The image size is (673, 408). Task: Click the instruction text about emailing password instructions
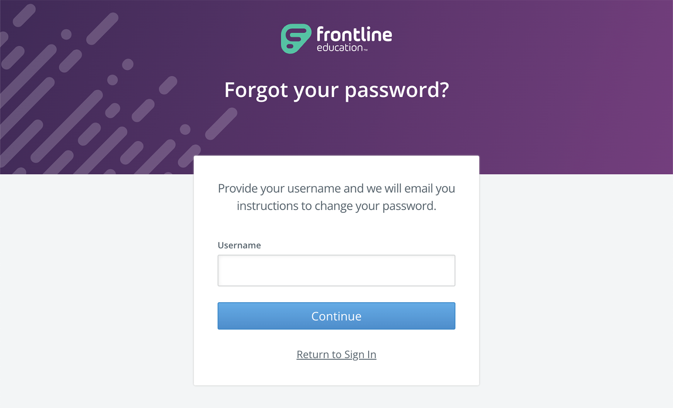point(336,197)
